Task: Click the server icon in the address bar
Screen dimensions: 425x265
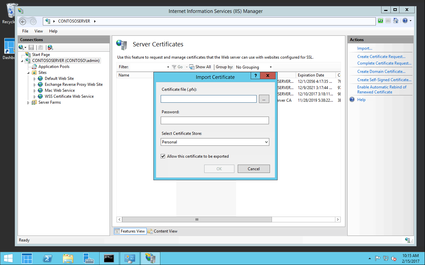Action: pos(48,21)
